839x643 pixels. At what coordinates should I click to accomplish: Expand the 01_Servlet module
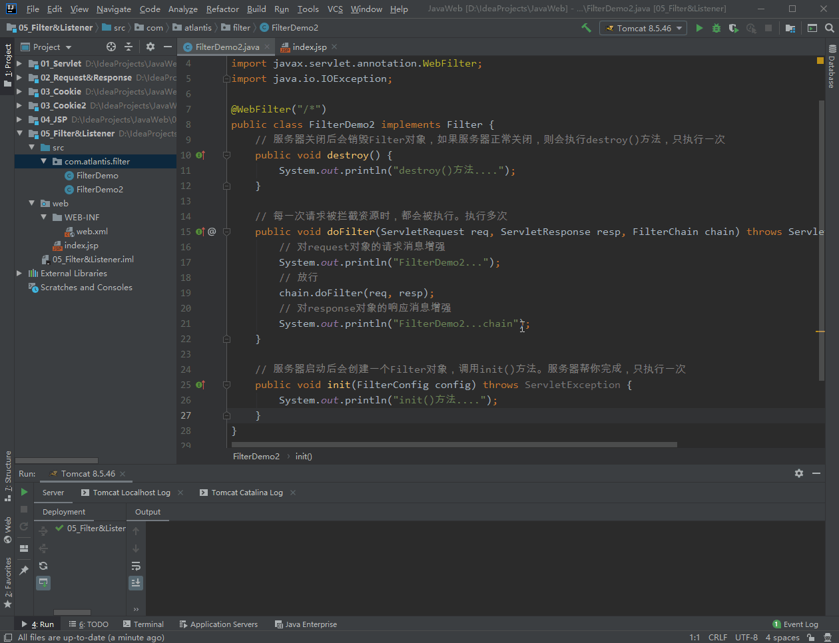pos(19,64)
